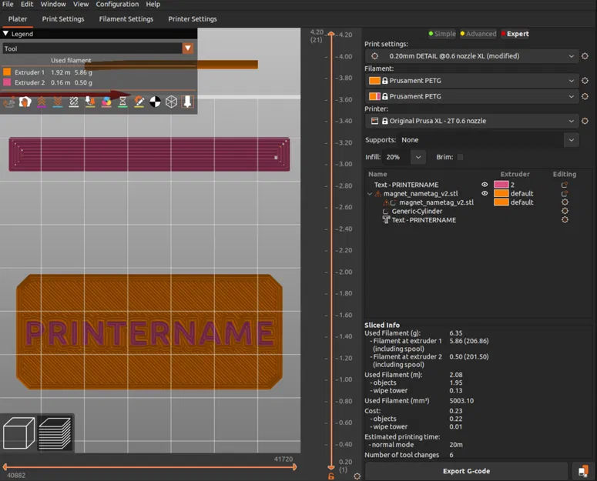Open the gear settings beside Print settings preset

[x=585, y=56]
